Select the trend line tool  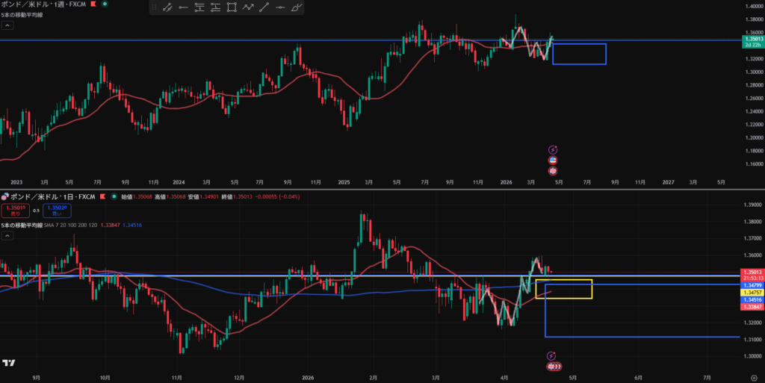[x=264, y=7]
